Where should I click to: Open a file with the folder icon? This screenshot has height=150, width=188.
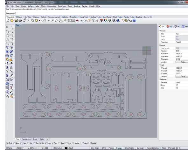[x=12, y=20]
